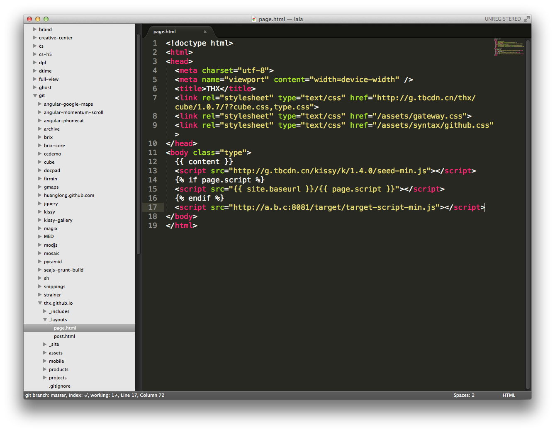This screenshot has width=555, height=432.
Task: Collapse the thx.github.io folder
Action: tap(40, 303)
